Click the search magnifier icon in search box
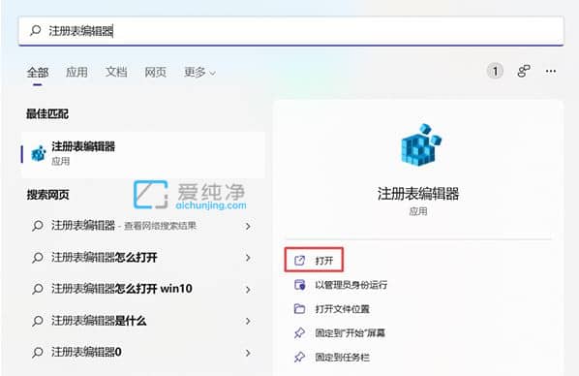 point(36,31)
